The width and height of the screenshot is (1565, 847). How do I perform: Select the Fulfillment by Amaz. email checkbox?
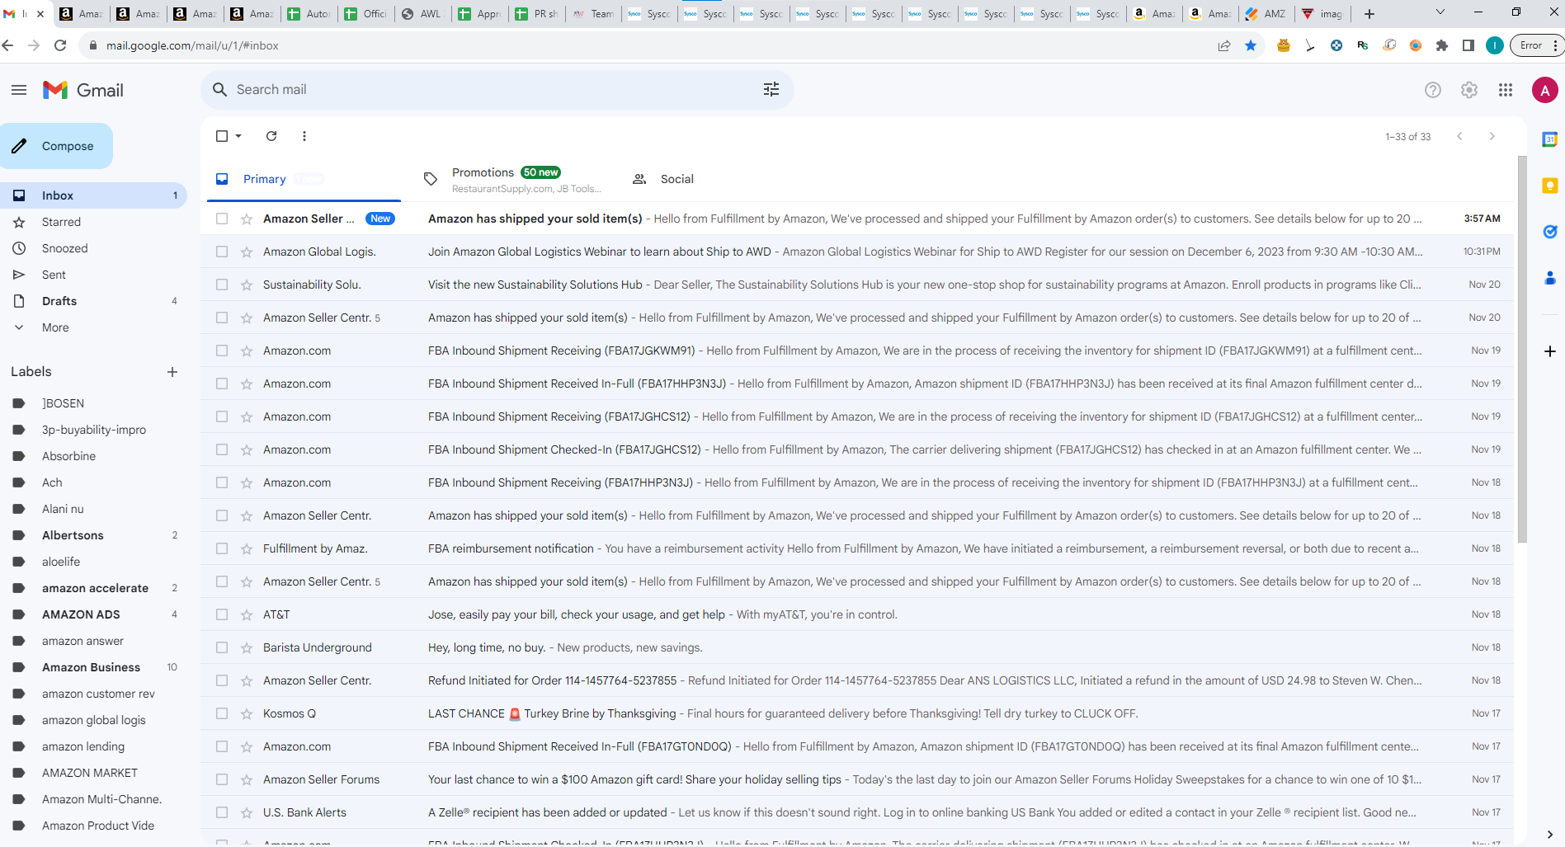(222, 548)
